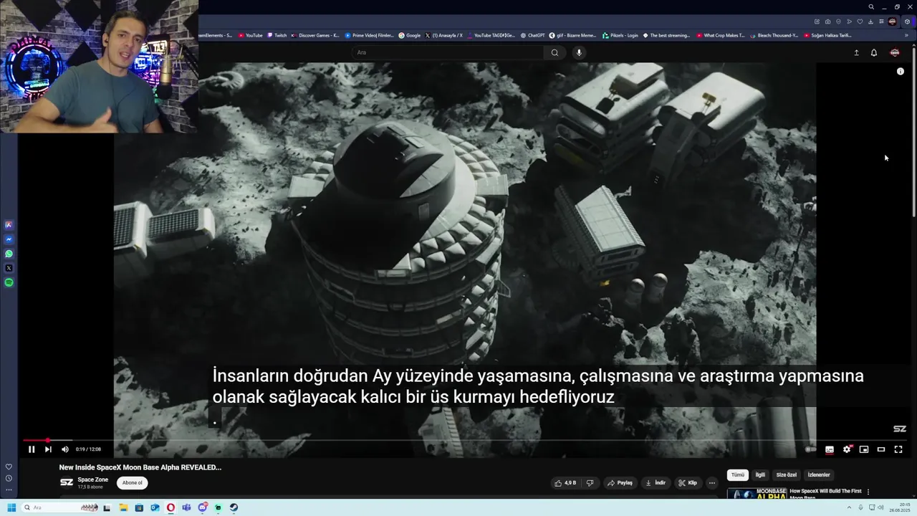Mute the video player volume
Screen dimensions: 917x516
coord(65,449)
